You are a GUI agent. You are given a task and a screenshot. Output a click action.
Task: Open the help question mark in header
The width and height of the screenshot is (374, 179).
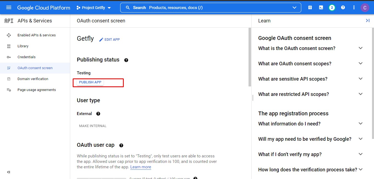point(343,8)
